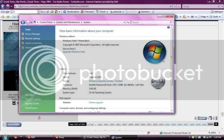Open Google toolbar Settings menu
The height and width of the screenshot is (140, 224).
[x=217, y=12]
